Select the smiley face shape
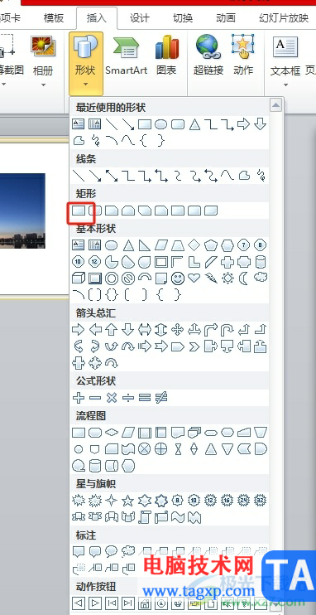The image size is (316, 615). coord(177,278)
